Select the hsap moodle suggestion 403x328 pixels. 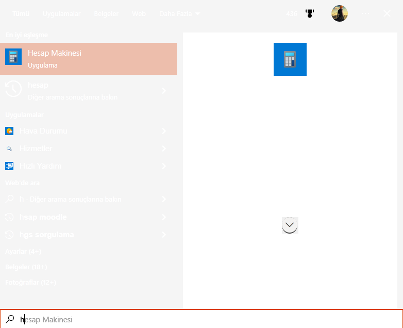pyautogui.click(x=88, y=217)
